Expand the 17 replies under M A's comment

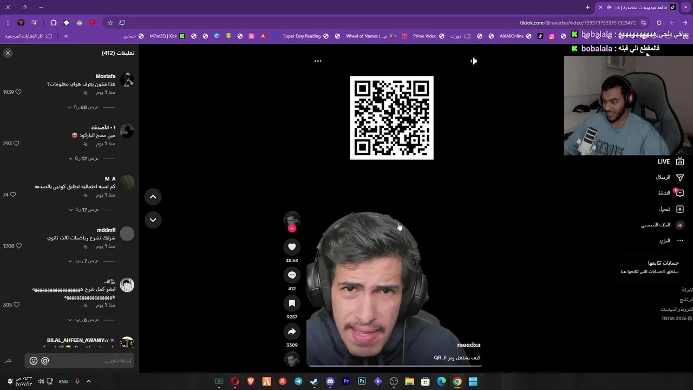coord(83,210)
